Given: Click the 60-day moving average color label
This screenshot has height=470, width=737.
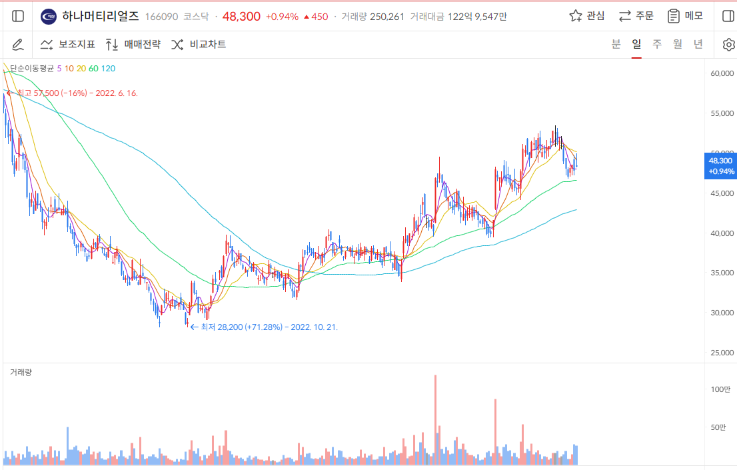Looking at the screenshot, I should tap(93, 69).
